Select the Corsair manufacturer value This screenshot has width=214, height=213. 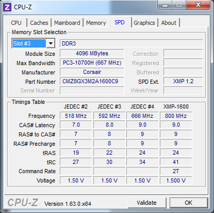(92, 72)
